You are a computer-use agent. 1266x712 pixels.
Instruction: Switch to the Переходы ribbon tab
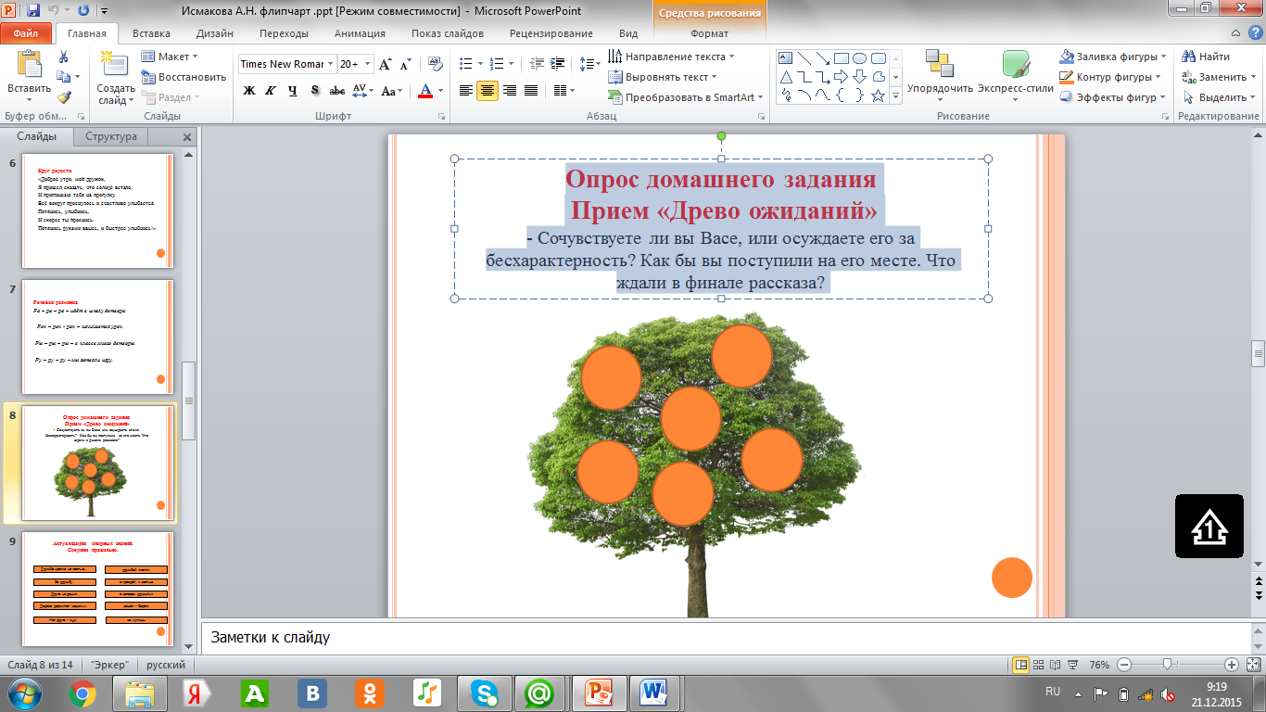click(x=284, y=33)
